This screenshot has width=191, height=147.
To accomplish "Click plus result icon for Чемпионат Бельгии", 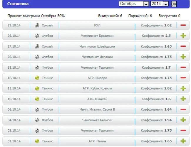I will coord(183,120).
